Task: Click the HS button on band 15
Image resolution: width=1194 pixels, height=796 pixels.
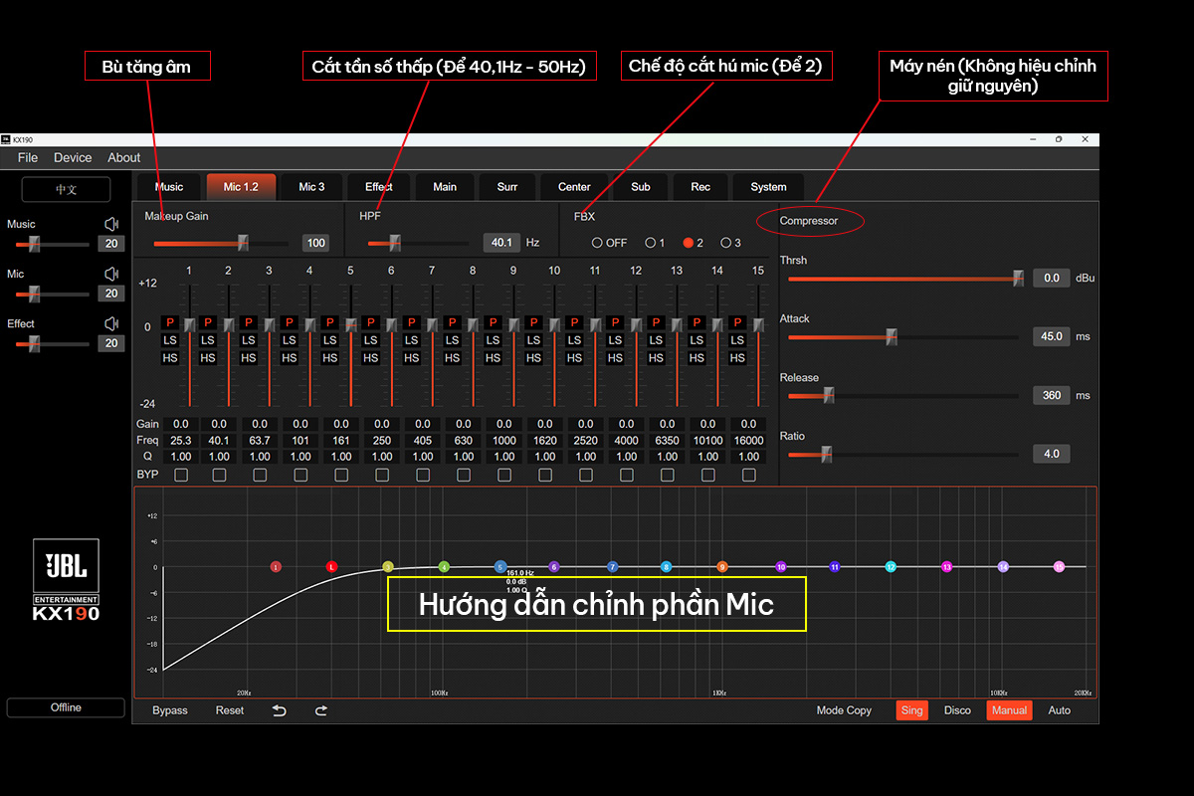Action: [x=737, y=358]
